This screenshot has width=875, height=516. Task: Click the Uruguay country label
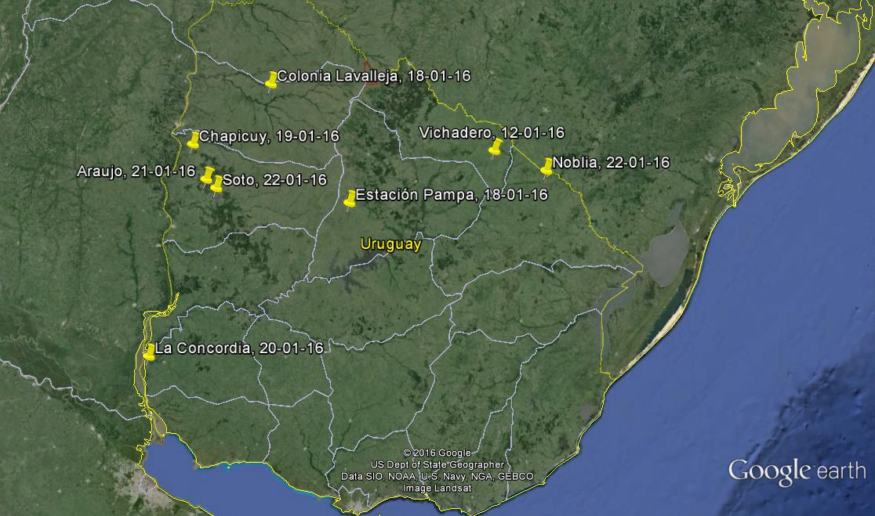tap(390, 244)
